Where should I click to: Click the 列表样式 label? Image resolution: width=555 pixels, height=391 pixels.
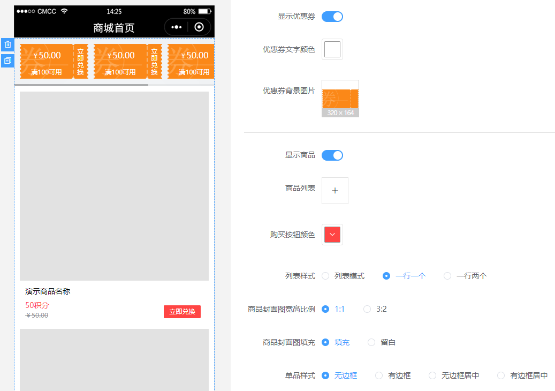[x=300, y=276]
